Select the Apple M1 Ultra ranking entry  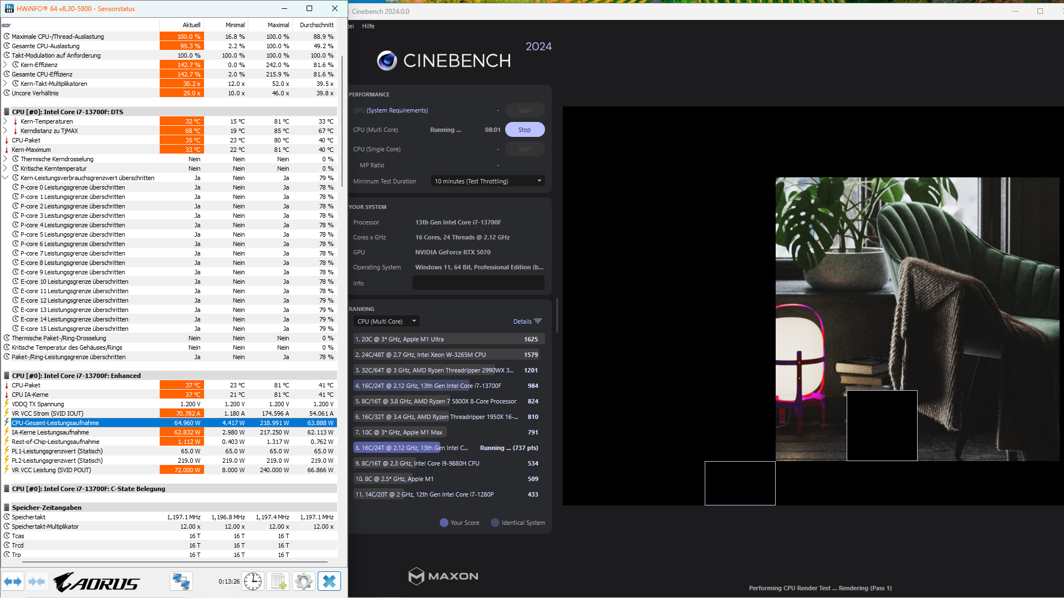[449, 339]
